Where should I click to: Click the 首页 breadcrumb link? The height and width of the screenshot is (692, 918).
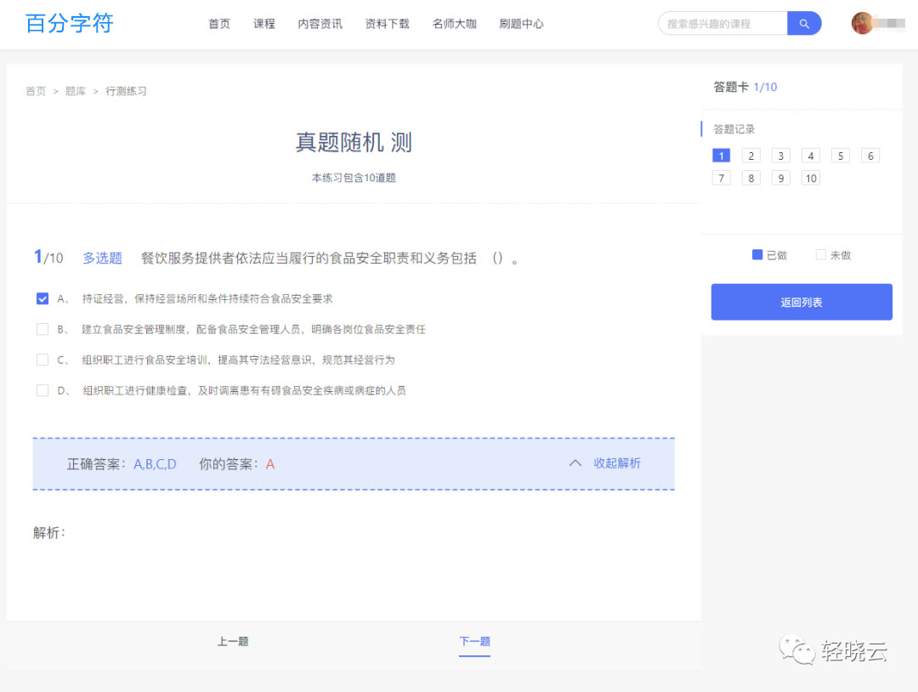click(36, 91)
